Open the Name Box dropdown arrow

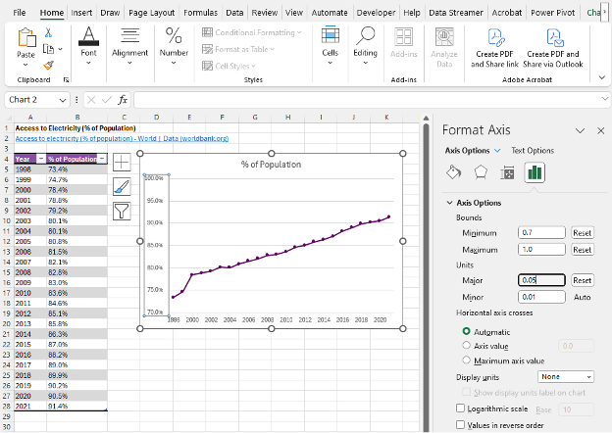click(63, 100)
